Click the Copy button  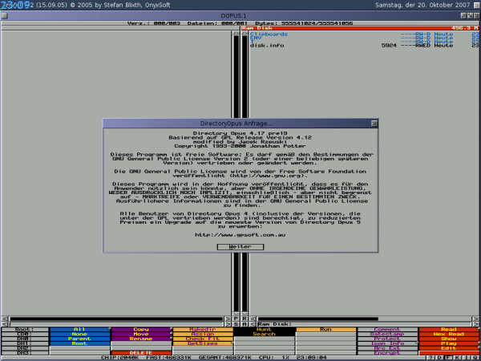141,330
